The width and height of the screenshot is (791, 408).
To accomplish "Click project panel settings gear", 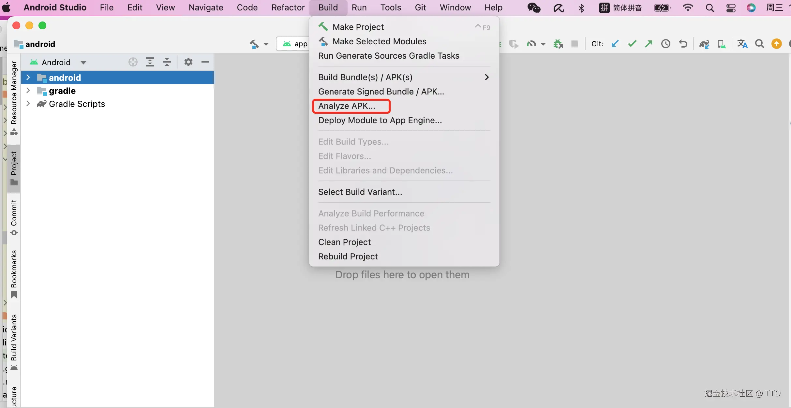I will [x=188, y=62].
